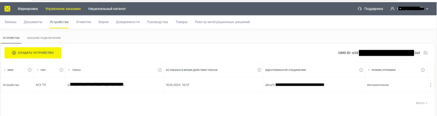This screenshot has height=116, width=437.
Task: Click info icon in Тип column header
Action: tap(61, 70)
